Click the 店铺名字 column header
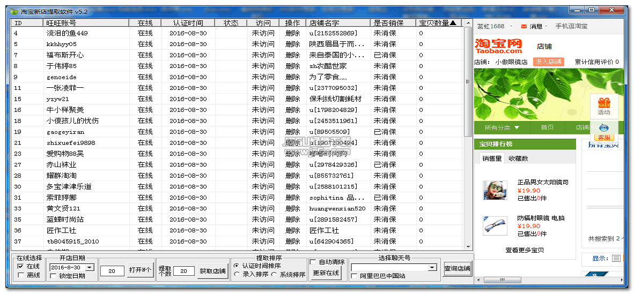This screenshot has width=634, height=294. (x=338, y=23)
